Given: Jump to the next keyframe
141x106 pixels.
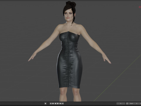Looking at the screenshot, I should [x=60, y=103].
